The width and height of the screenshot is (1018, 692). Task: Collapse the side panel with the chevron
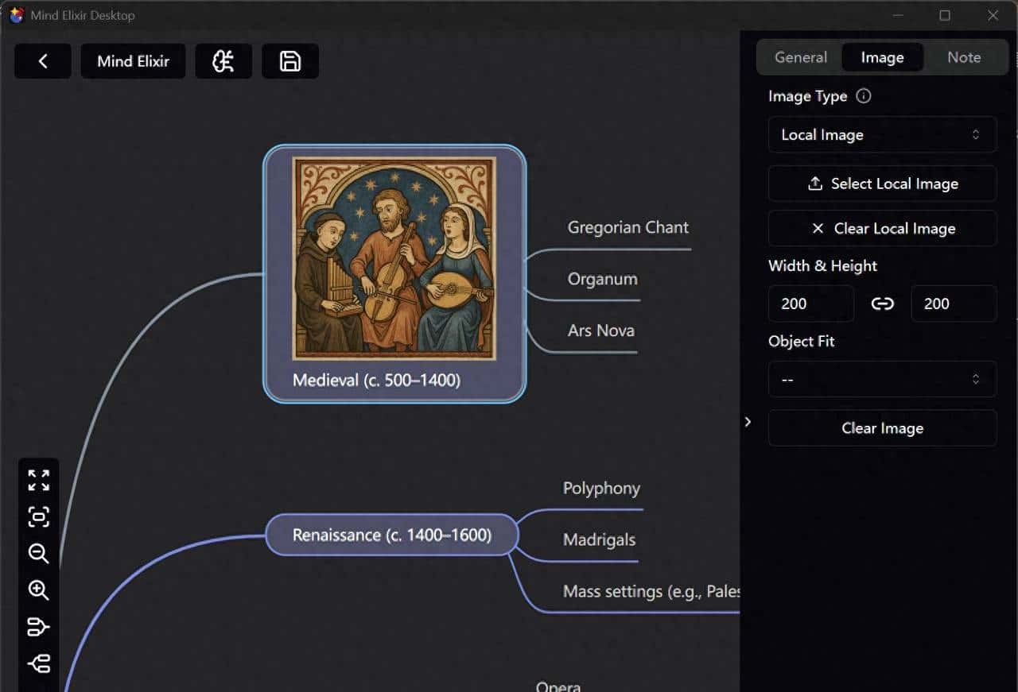748,422
